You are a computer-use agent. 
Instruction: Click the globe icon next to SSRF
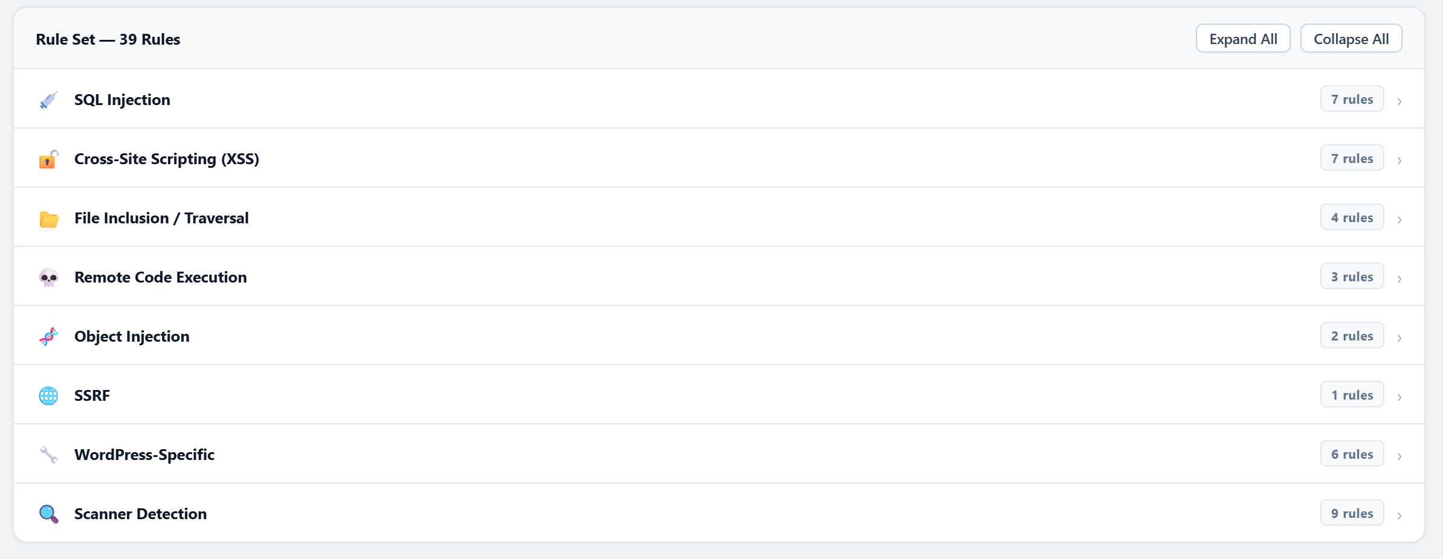[x=48, y=395]
